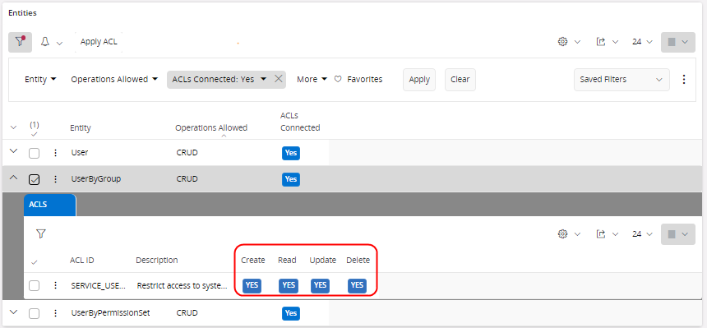Switch to the ACLS tab
Screen dimensions: 707x328
(x=49, y=205)
